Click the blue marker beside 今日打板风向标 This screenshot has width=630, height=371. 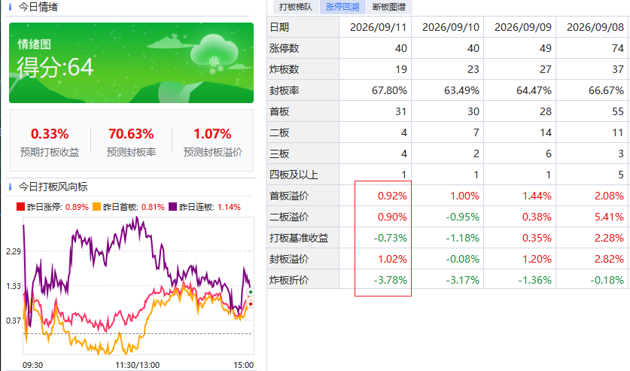[x=11, y=187]
